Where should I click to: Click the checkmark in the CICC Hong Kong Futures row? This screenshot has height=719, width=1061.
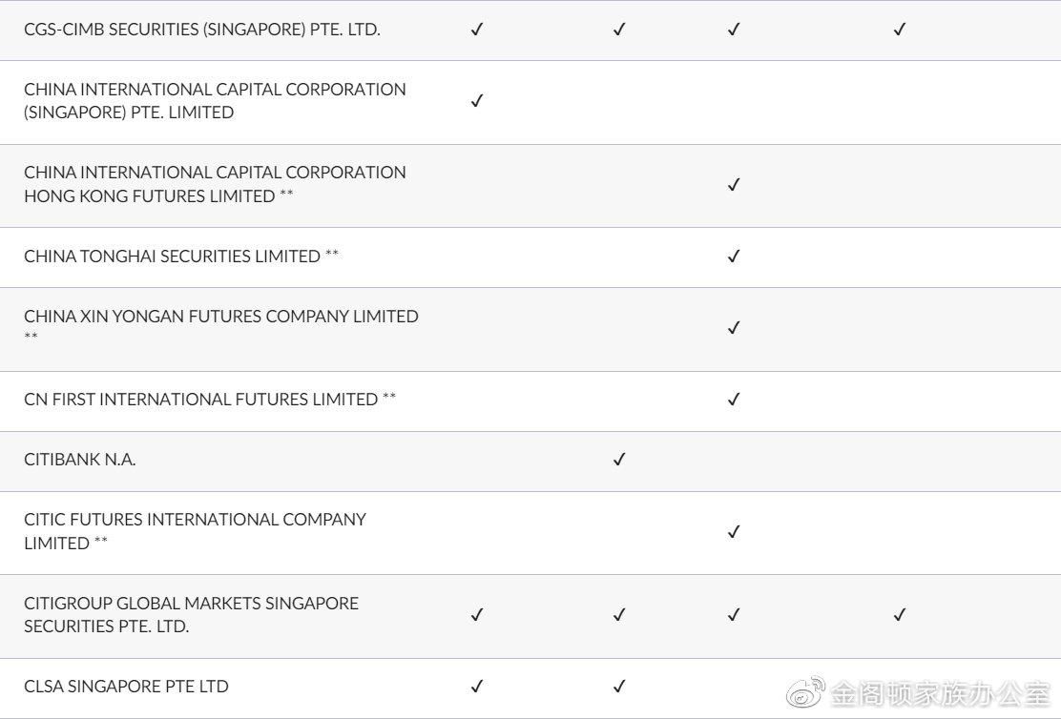(734, 184)
